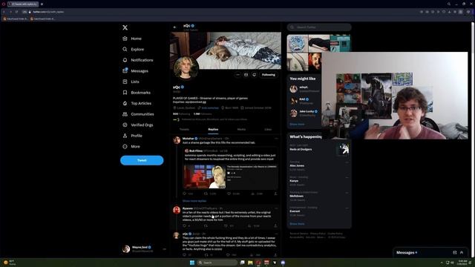The image size is (475, 267).
Task: Switch to the Likes tab
Action: pos(268,130)
